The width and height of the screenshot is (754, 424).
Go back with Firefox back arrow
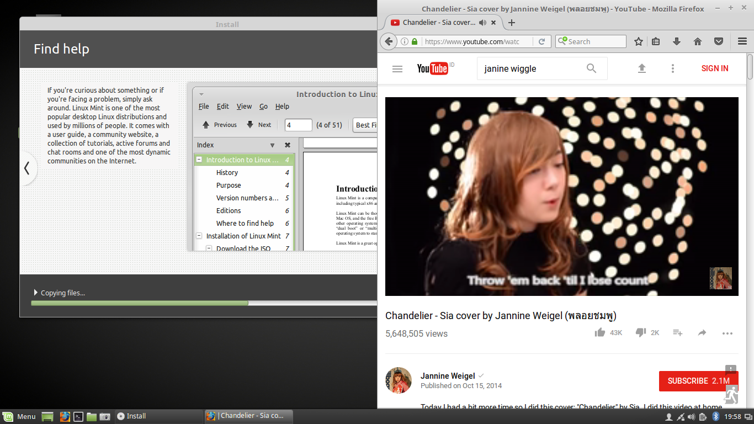(x=388, y=41)
